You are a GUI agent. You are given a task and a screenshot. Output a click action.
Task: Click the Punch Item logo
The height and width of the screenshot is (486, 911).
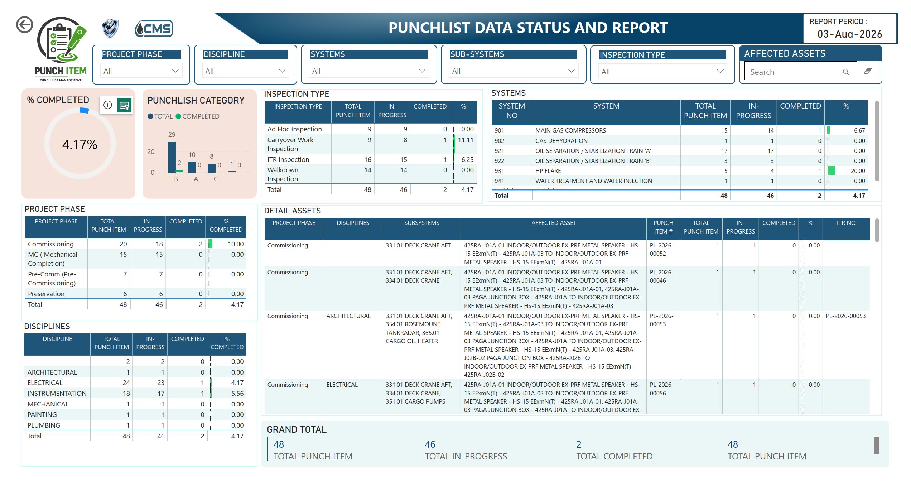click(61, 49)
